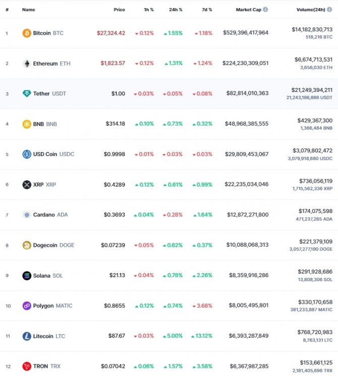This screenshot has height=378, width=338.
Task: Click the Ethereum diamond logo icon
Action: (x=27, y=64)
